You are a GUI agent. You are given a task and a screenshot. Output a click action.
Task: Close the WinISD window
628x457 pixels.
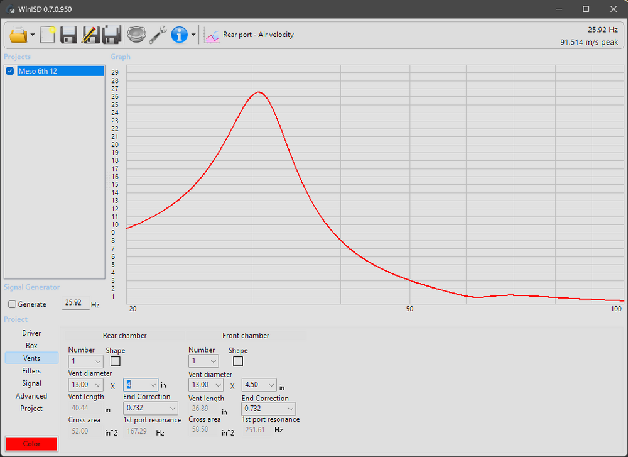coord(613,9)
